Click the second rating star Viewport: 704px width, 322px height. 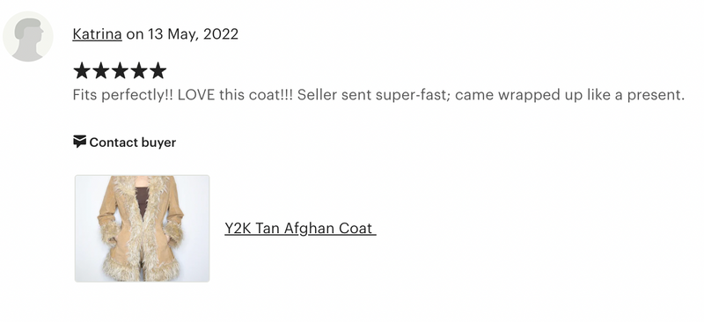tap(100, 70)
